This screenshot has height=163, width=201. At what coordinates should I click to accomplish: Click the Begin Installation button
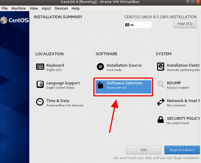pyautogui.click(x=182, y=150)
